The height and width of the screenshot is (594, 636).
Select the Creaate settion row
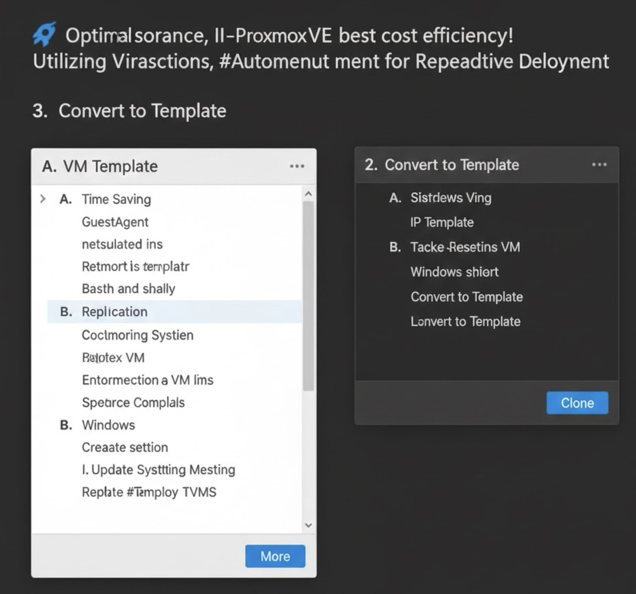click(125, 447)
